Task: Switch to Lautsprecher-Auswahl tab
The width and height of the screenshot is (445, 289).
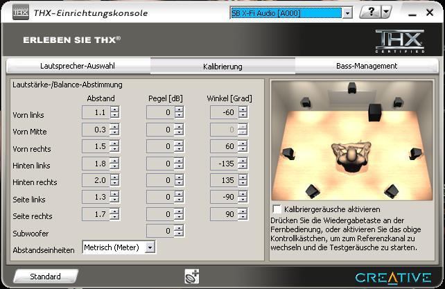Action: click(x=78, y=66)
